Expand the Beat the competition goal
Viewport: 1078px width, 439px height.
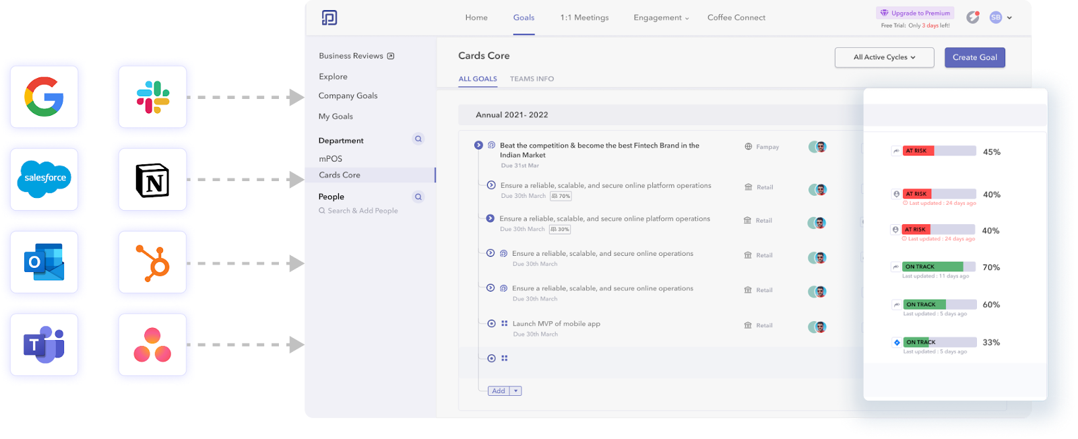(478, 145)
